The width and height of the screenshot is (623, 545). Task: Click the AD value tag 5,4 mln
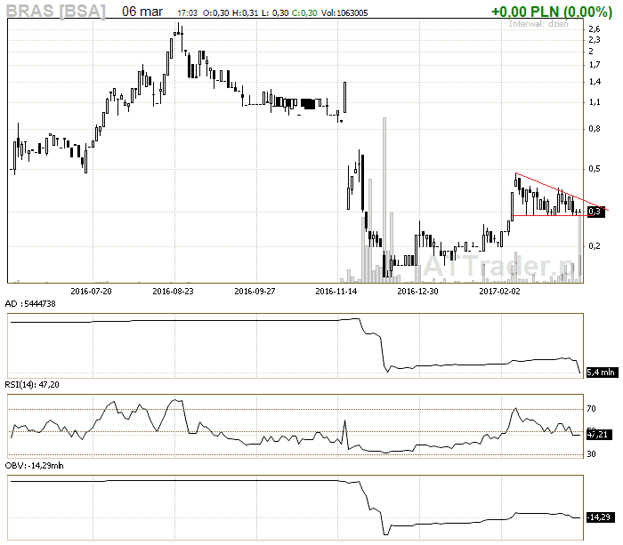[x=599, y=374]
